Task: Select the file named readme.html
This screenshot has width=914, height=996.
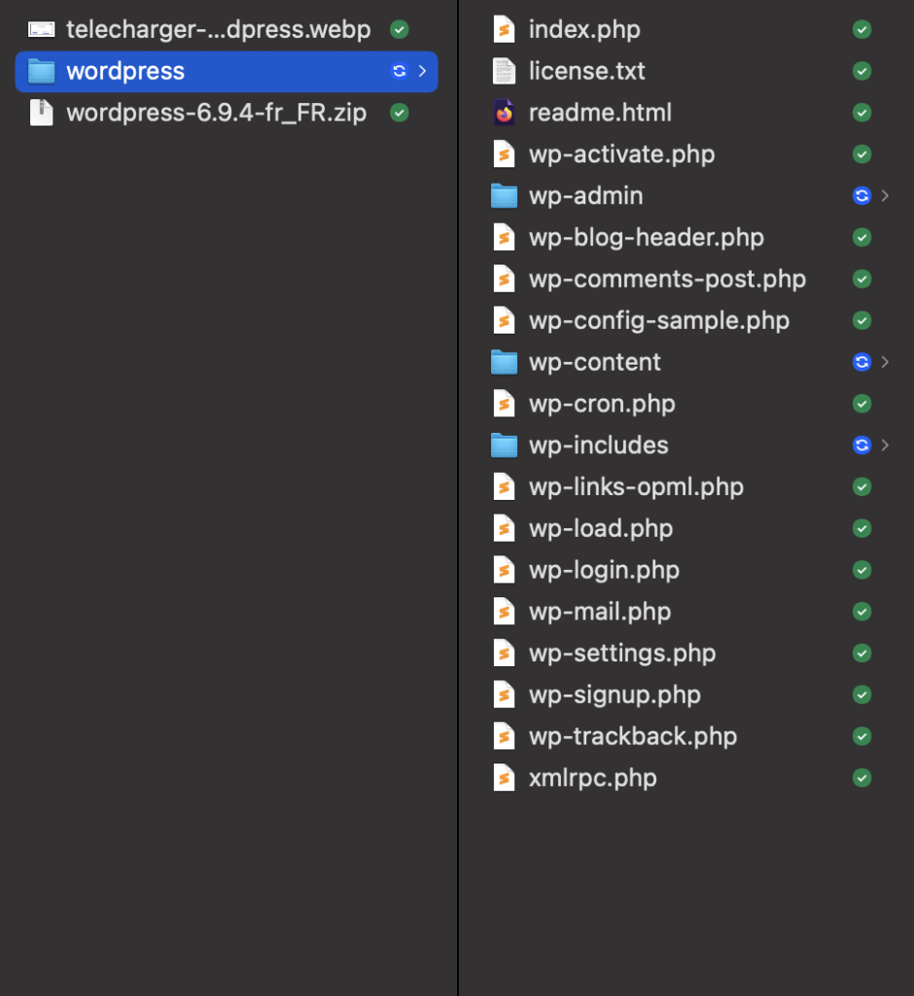Action: point(600,113)
